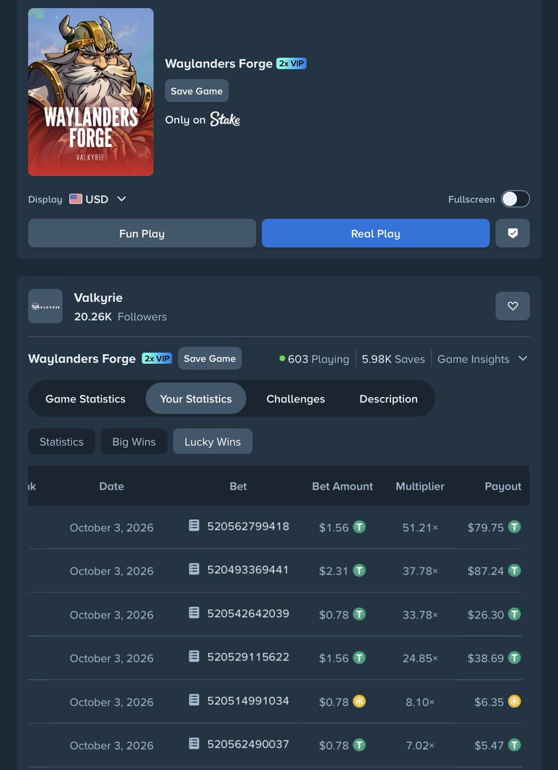The image size is (558, 770).
Task: Open bet ID 520493369441
Action: click(x=248, y=570)
